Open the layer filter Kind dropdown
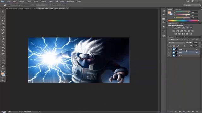The height and width of the screenshot is (113, 202). tap(173, 40)
